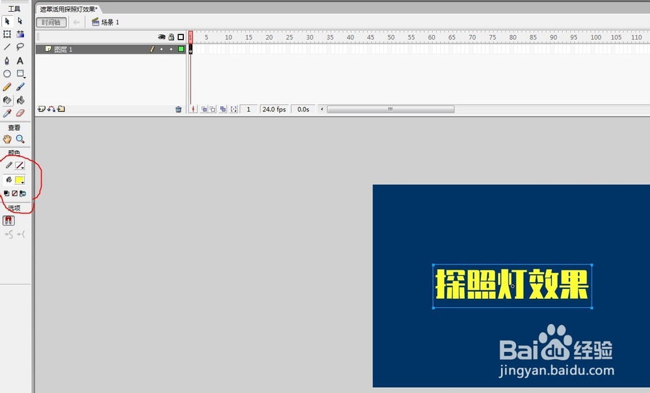Viewport: 650px width, 393px height.
Task: Open the fill color swatch picker
Action: [x=18, y=179]
